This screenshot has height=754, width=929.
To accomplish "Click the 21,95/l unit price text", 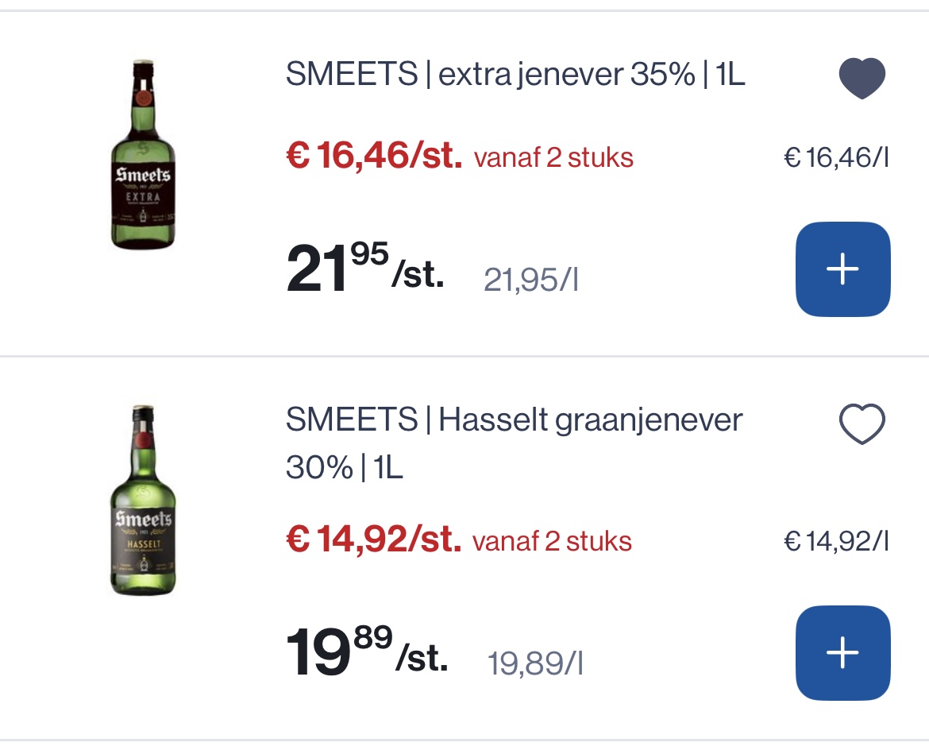I will 530,280.
